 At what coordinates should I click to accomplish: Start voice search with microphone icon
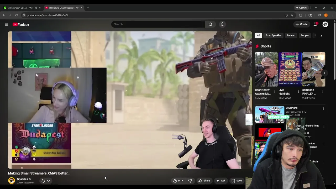pyautogui.click(x=222, y=24)
